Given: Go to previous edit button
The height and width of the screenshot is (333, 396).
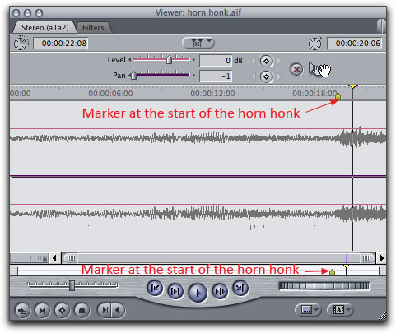Looking at the screenshot, I should (x=155, y=289).
